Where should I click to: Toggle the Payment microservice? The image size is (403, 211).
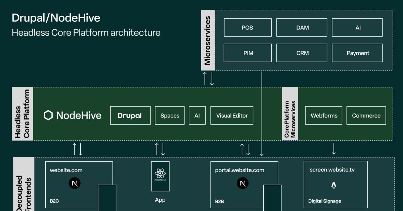coord(357,53)
